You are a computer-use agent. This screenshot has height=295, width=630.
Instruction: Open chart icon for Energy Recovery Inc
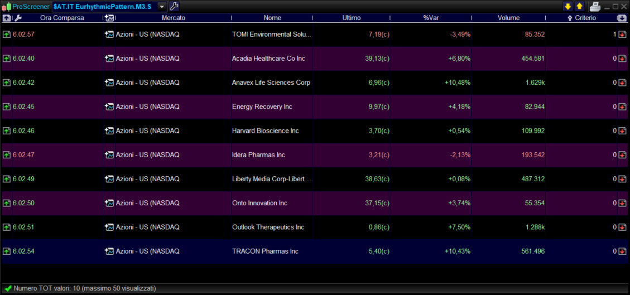(109, 107)
